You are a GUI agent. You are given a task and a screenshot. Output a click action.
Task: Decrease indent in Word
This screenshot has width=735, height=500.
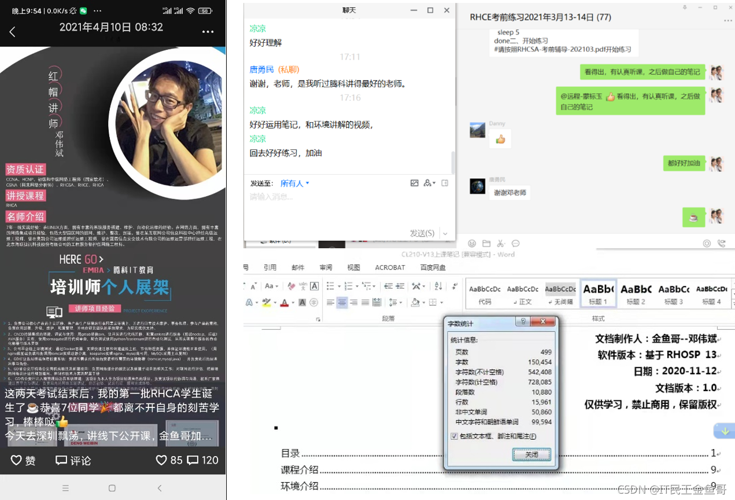[x=388, y=286]
